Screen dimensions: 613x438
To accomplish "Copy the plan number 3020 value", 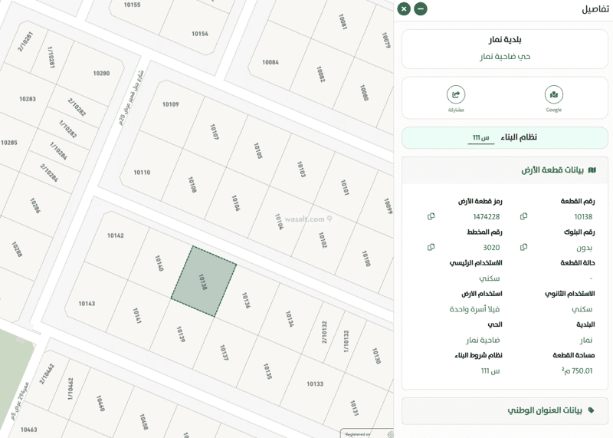I will pos(431,247).
